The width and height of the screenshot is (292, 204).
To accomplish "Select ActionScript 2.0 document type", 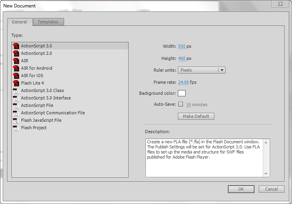I will click(70, 53).
